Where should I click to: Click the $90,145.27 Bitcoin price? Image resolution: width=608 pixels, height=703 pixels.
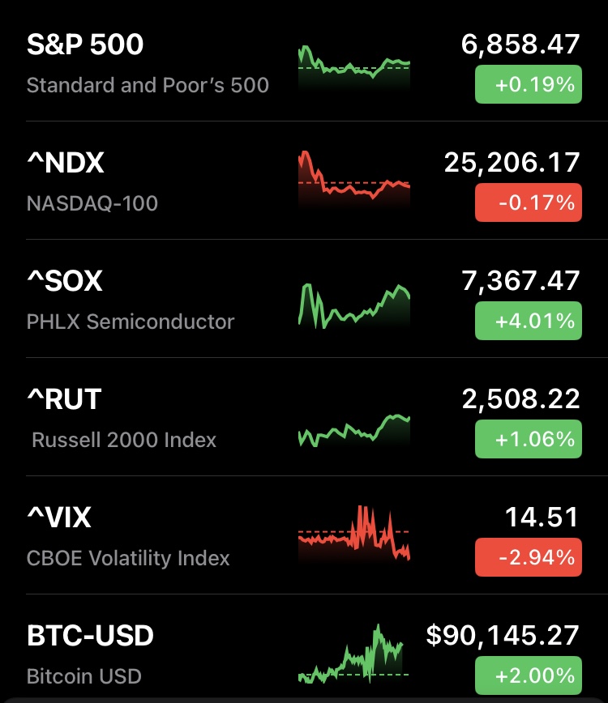coord(503,636)
